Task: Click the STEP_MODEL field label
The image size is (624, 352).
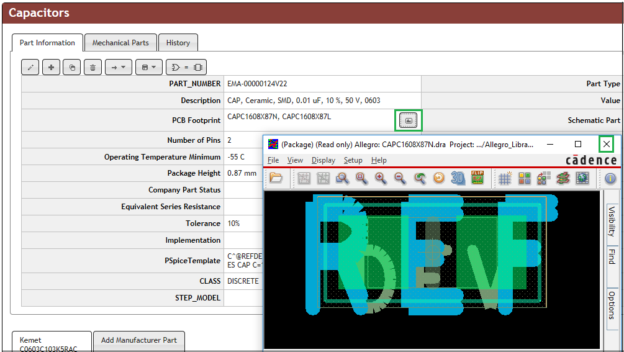Action: tap(197, 297)
